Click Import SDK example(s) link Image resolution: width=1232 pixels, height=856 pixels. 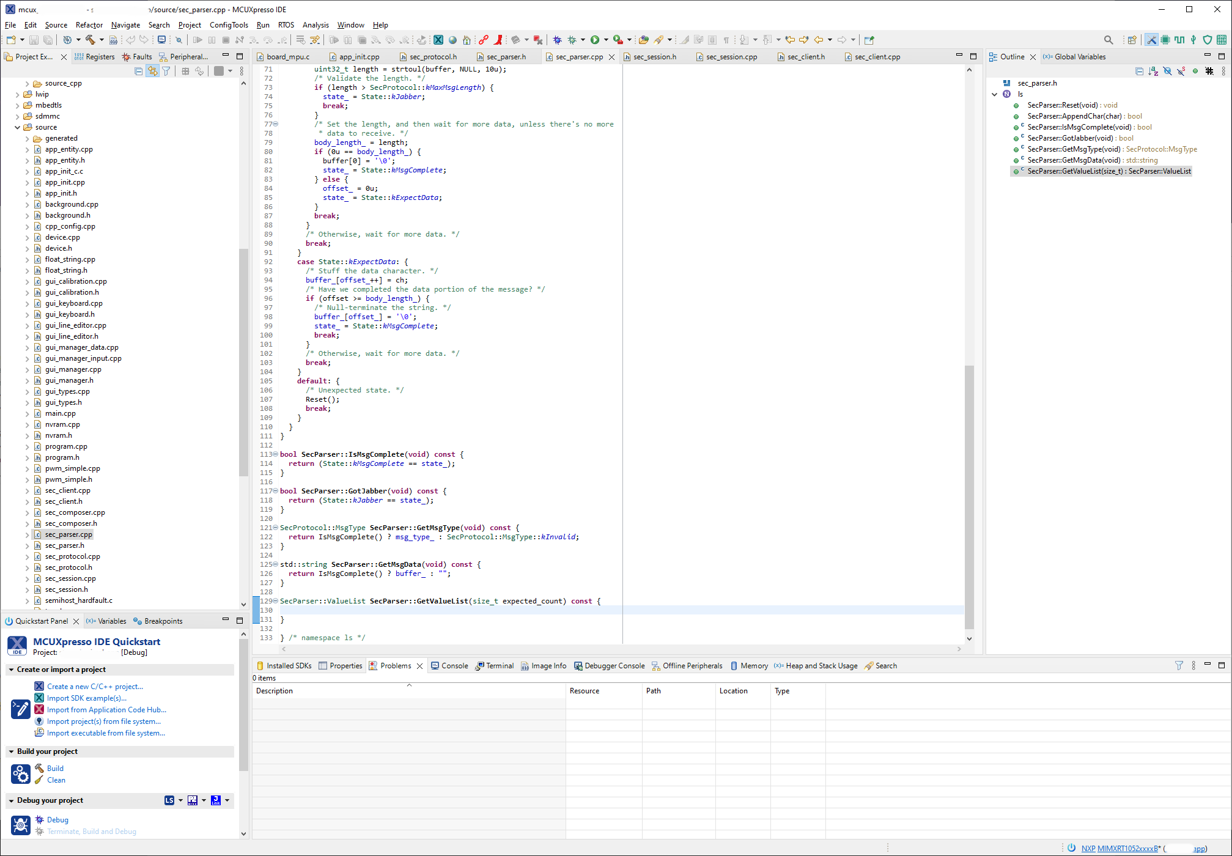click(x=87, y=698)
